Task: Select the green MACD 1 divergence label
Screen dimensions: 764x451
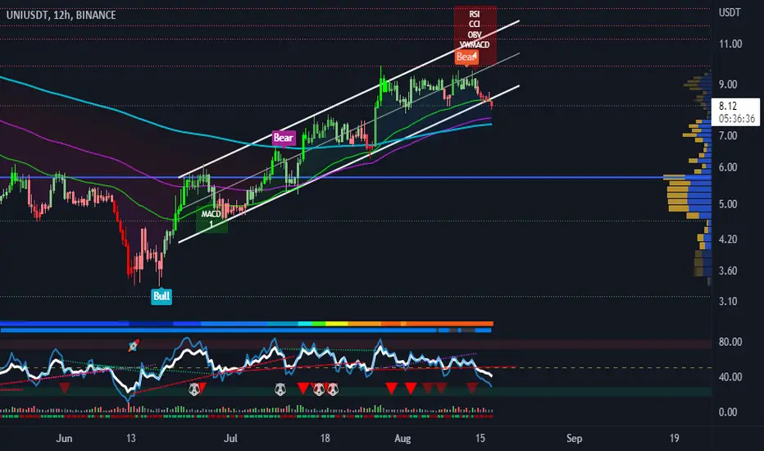Action: [x=211, y=218]
